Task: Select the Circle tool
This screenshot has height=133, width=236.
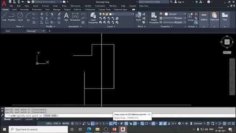Action: pos(20,17)
